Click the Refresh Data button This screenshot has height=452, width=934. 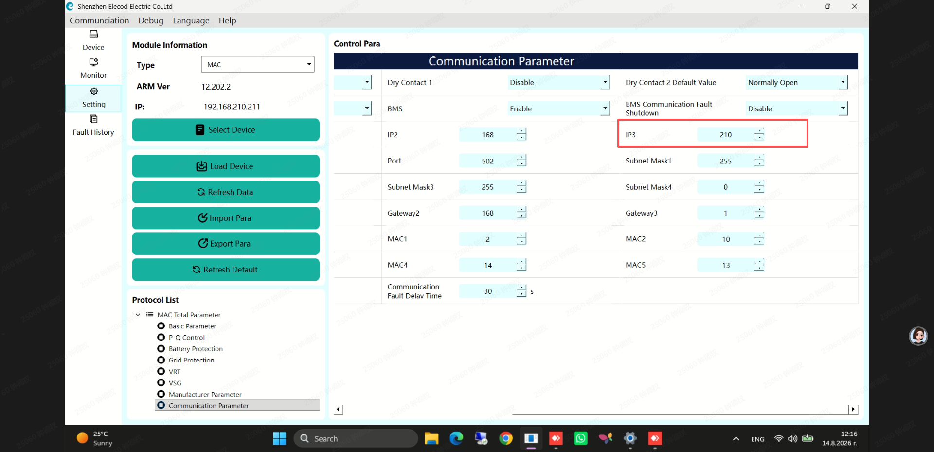point(226,192)
